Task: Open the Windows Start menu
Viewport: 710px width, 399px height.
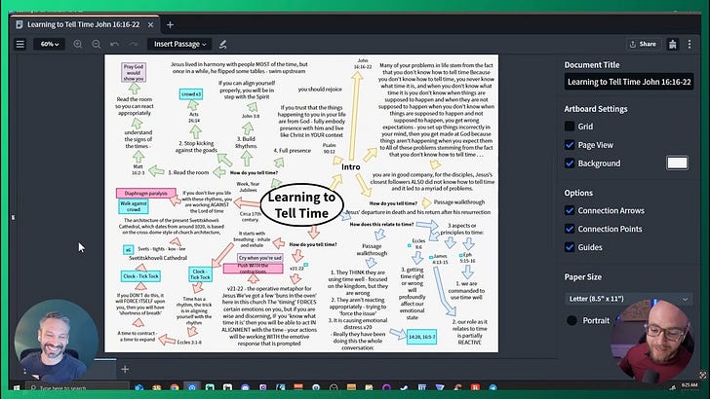Action: [17, 387]
